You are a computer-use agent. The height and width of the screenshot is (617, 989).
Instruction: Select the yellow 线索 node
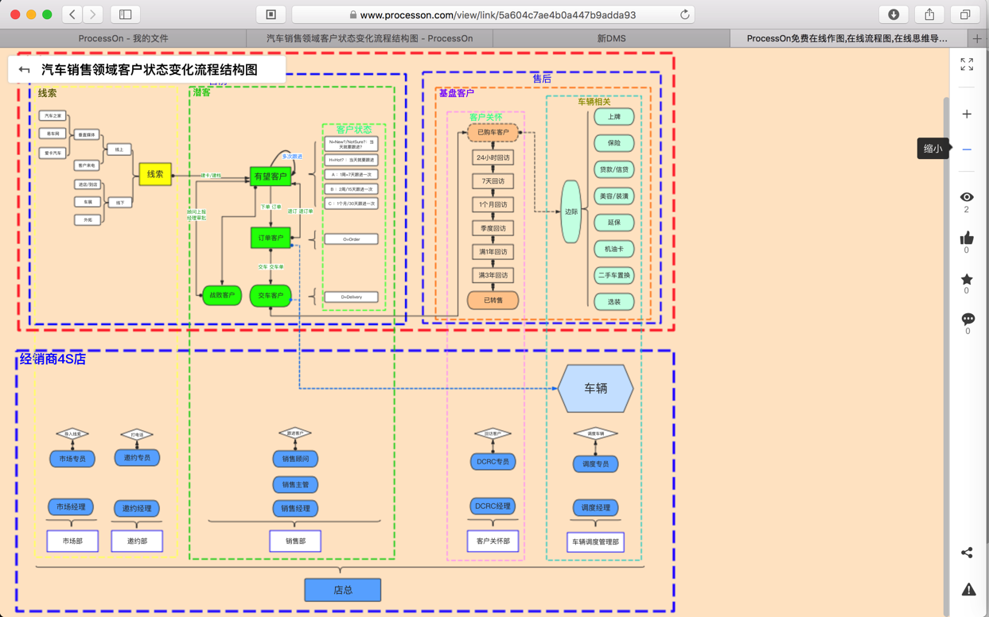tap(155, 174)
